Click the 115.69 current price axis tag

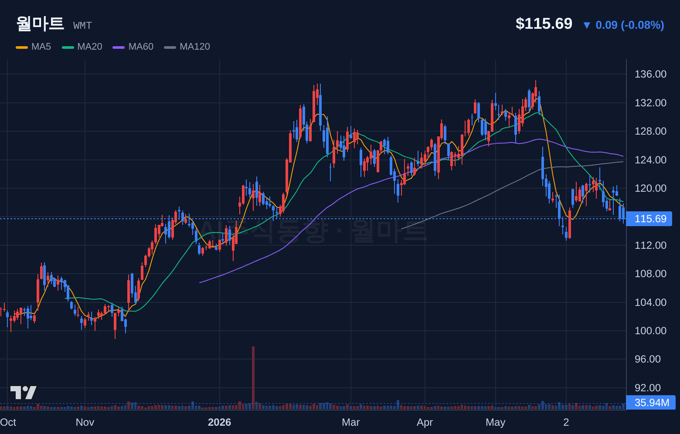pyautogui.click(x=649, y=219)
